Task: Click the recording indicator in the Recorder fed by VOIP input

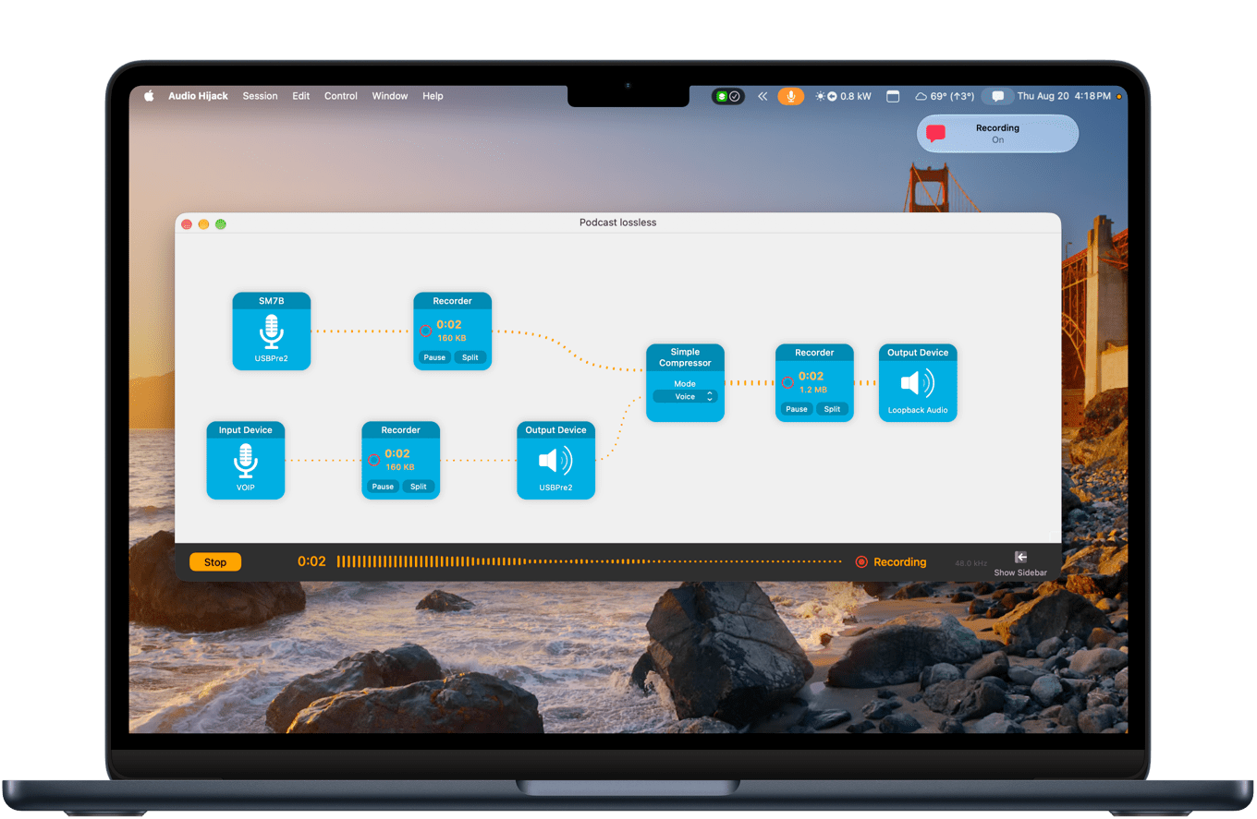Action: 373,460
